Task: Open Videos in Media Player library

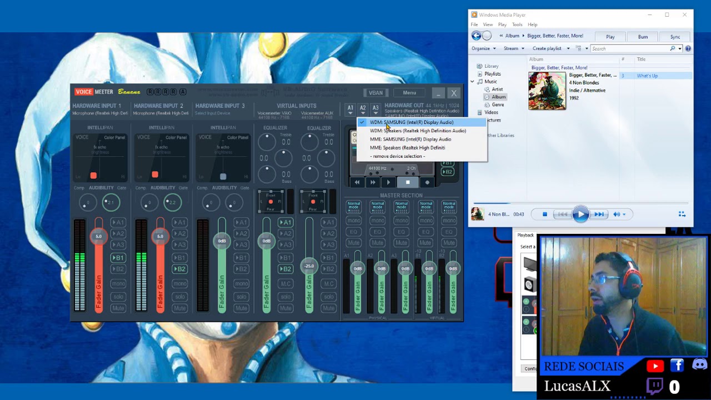Action: (491, 112)
